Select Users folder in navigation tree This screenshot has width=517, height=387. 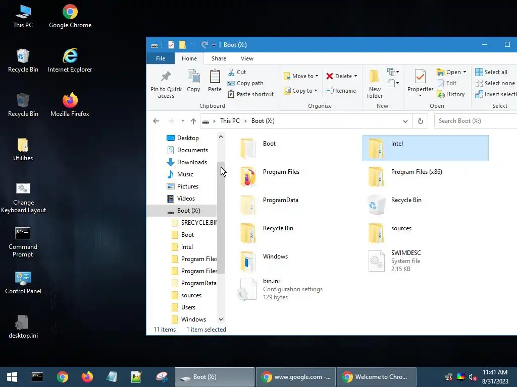[184, 307]
